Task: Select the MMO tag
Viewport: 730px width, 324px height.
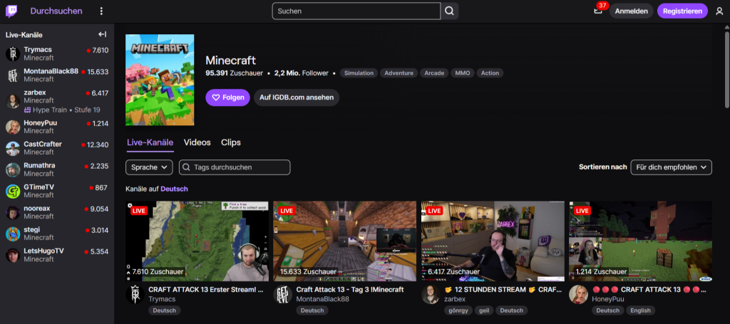Action: click(462, 73)
